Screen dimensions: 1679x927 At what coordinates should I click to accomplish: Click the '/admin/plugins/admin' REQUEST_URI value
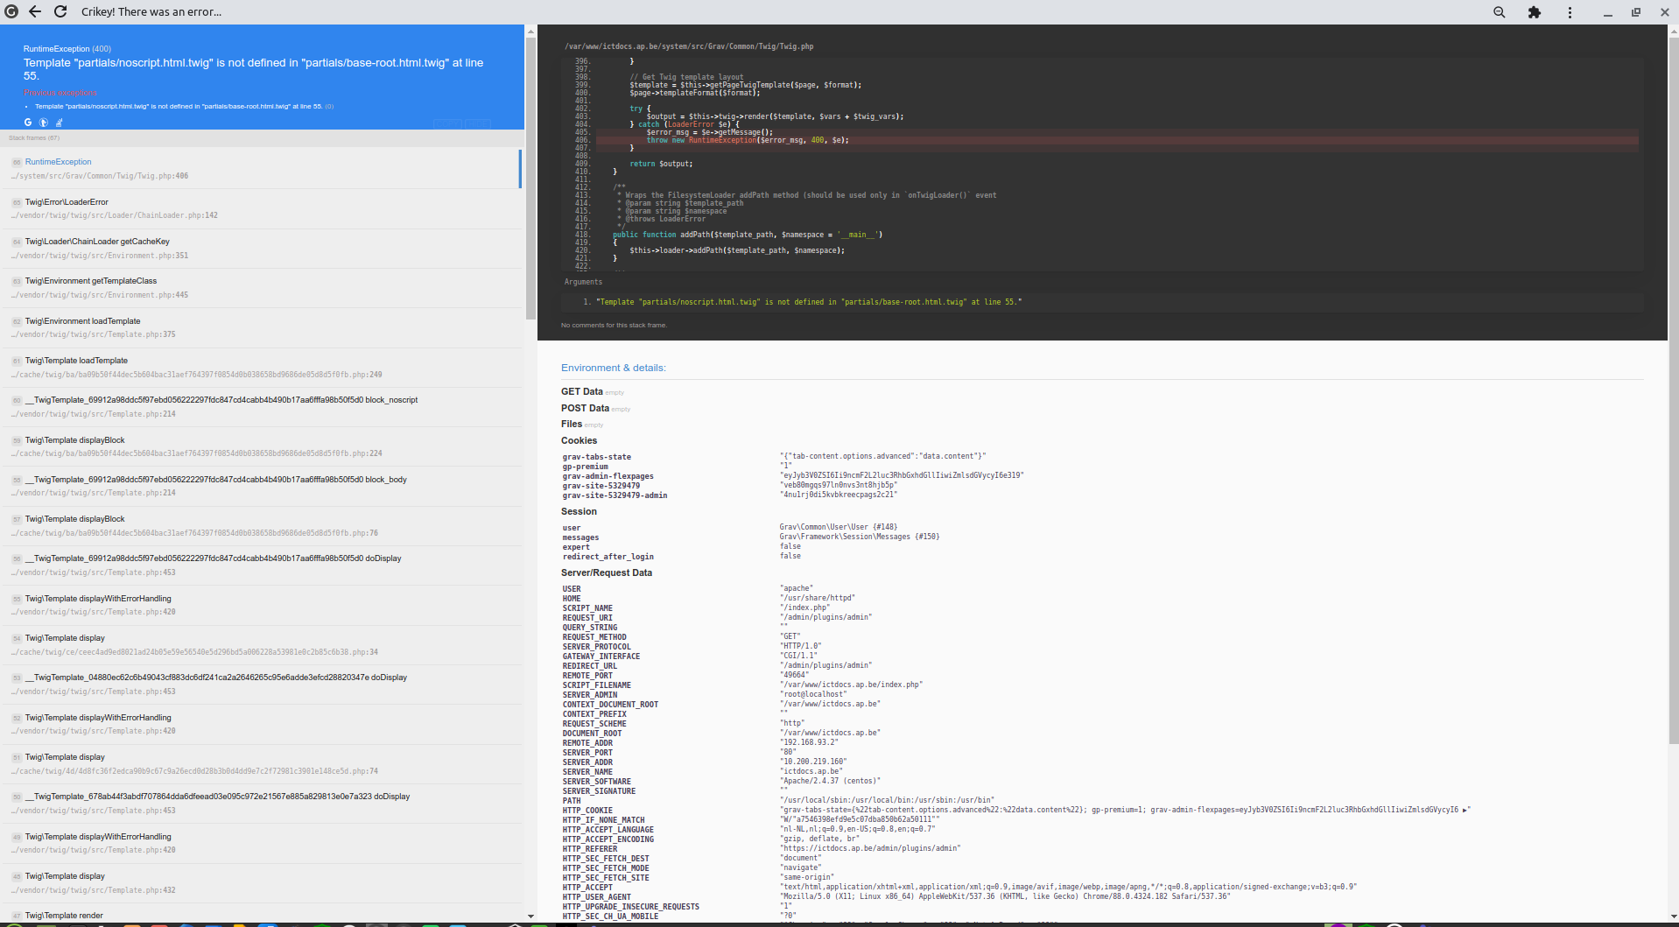[x=825, y=617]
